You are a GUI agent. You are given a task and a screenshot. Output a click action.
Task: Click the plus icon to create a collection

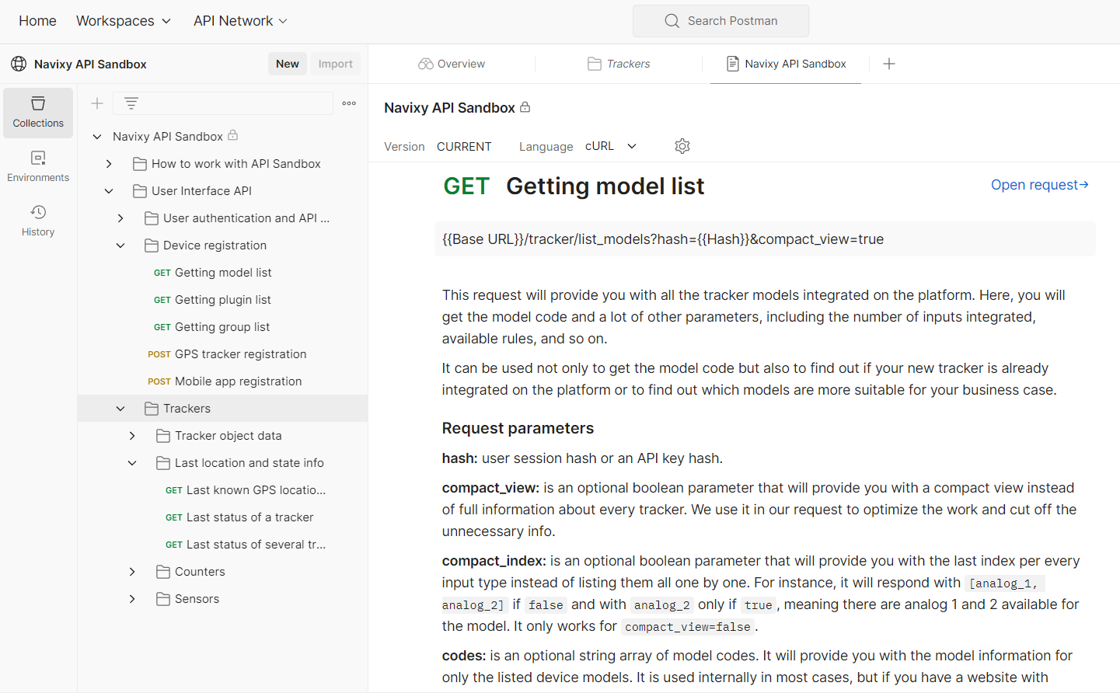coord(97,103)
